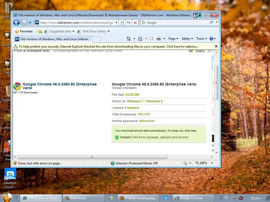The width and height of the screenshot is (270, 202).
Task: Click the Forward navigation arrow button
Action: pyautogui.click(x=24, y=23)
